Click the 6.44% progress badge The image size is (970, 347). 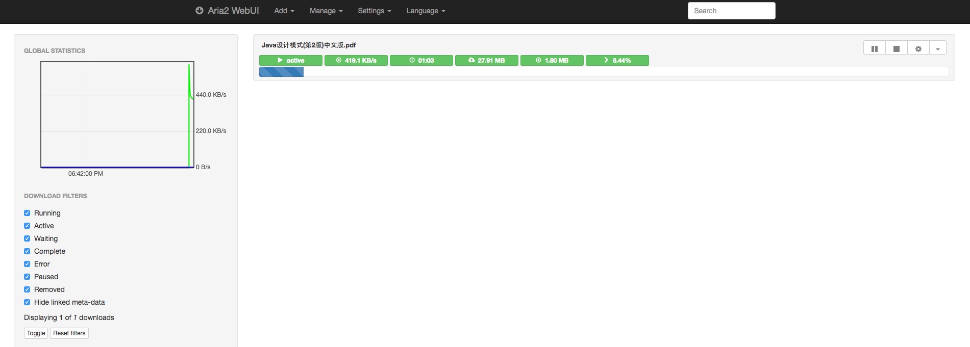tap(617, 61)
